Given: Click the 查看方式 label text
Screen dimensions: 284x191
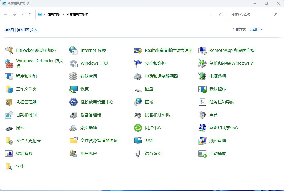Looking at the screenshot, I should 239,29.
